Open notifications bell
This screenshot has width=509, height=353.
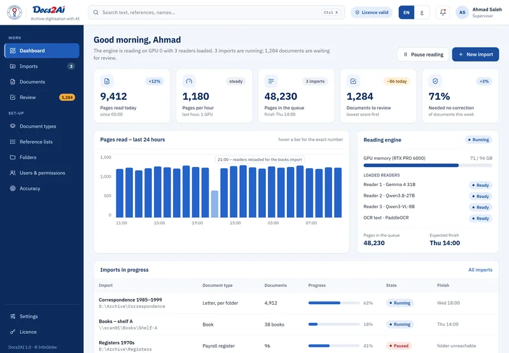click(443, 12)
